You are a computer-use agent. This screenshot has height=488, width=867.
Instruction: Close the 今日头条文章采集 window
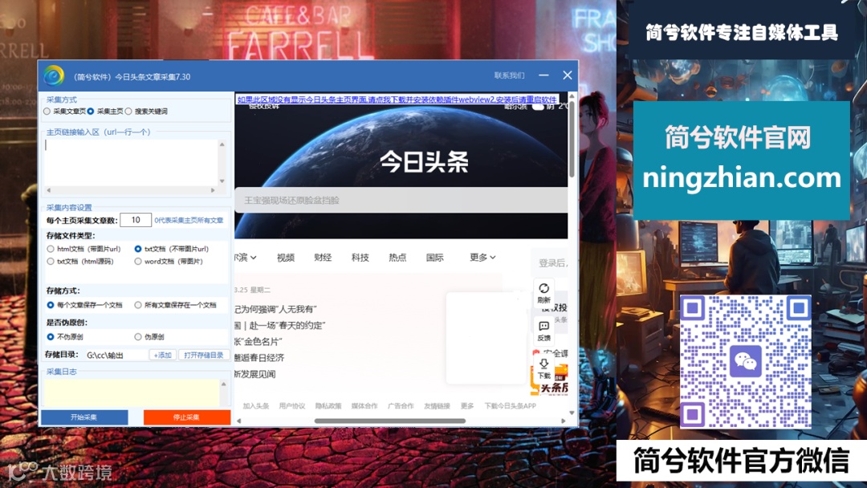[x=568, y=75]
